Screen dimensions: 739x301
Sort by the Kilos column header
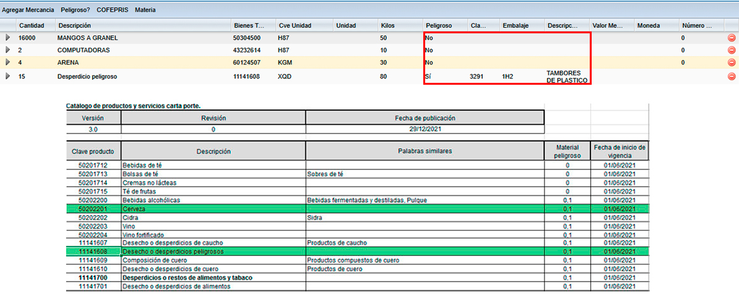[x=389, y=26]
